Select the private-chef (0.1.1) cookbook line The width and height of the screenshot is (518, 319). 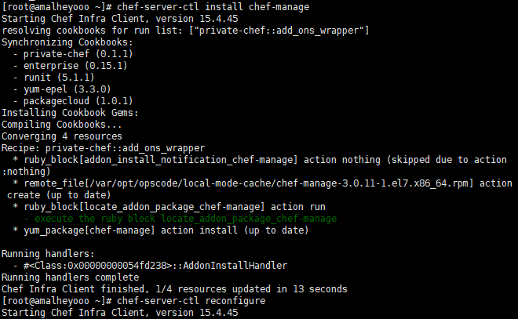(x=73, y=54)
